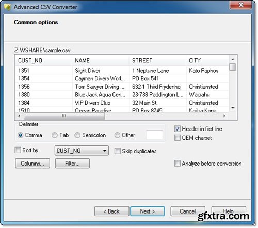Viewport: 258px width, 228px height.
Task: Enable the OEM charset checkbox
Action: coord(178,138)
